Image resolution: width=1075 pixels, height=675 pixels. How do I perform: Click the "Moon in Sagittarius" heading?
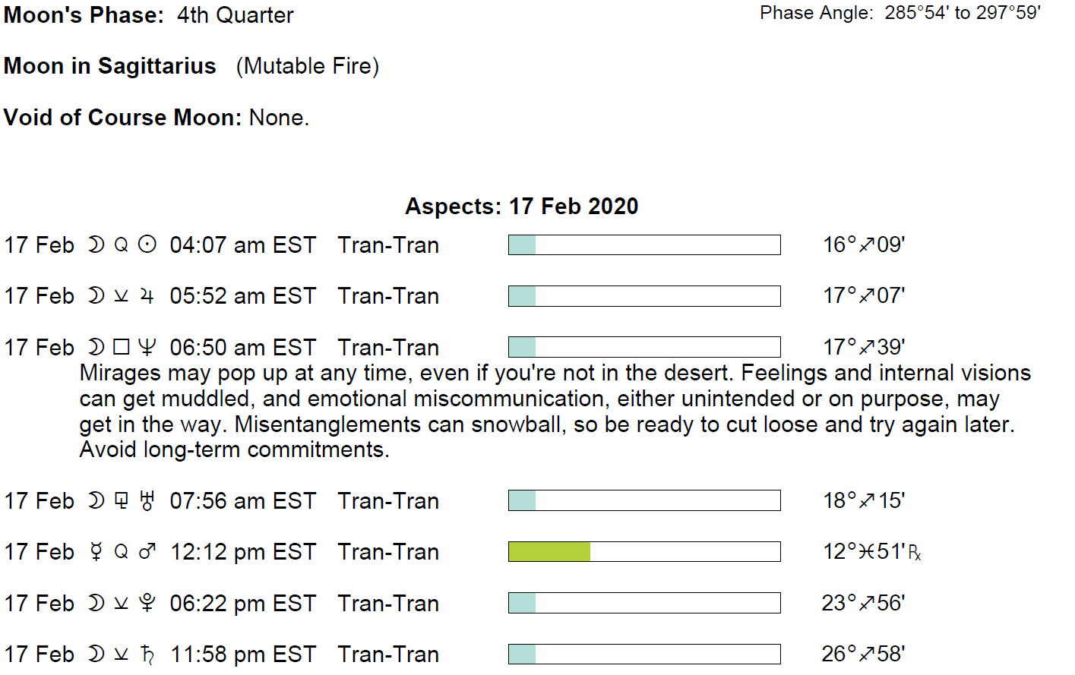point(110,66)
